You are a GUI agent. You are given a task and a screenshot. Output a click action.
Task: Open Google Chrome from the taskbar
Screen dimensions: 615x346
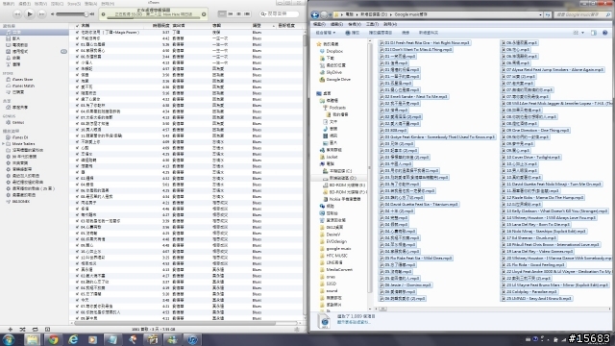(53, 339)
